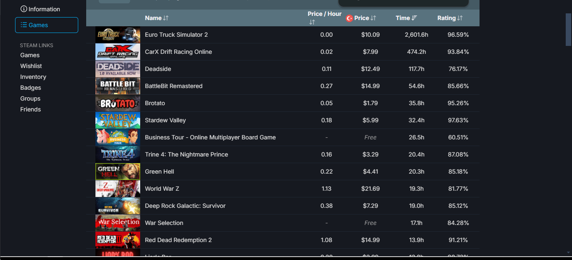Screen dimensions: 572x260
Task: Open Steam Badges link
Action: (31, 88)
